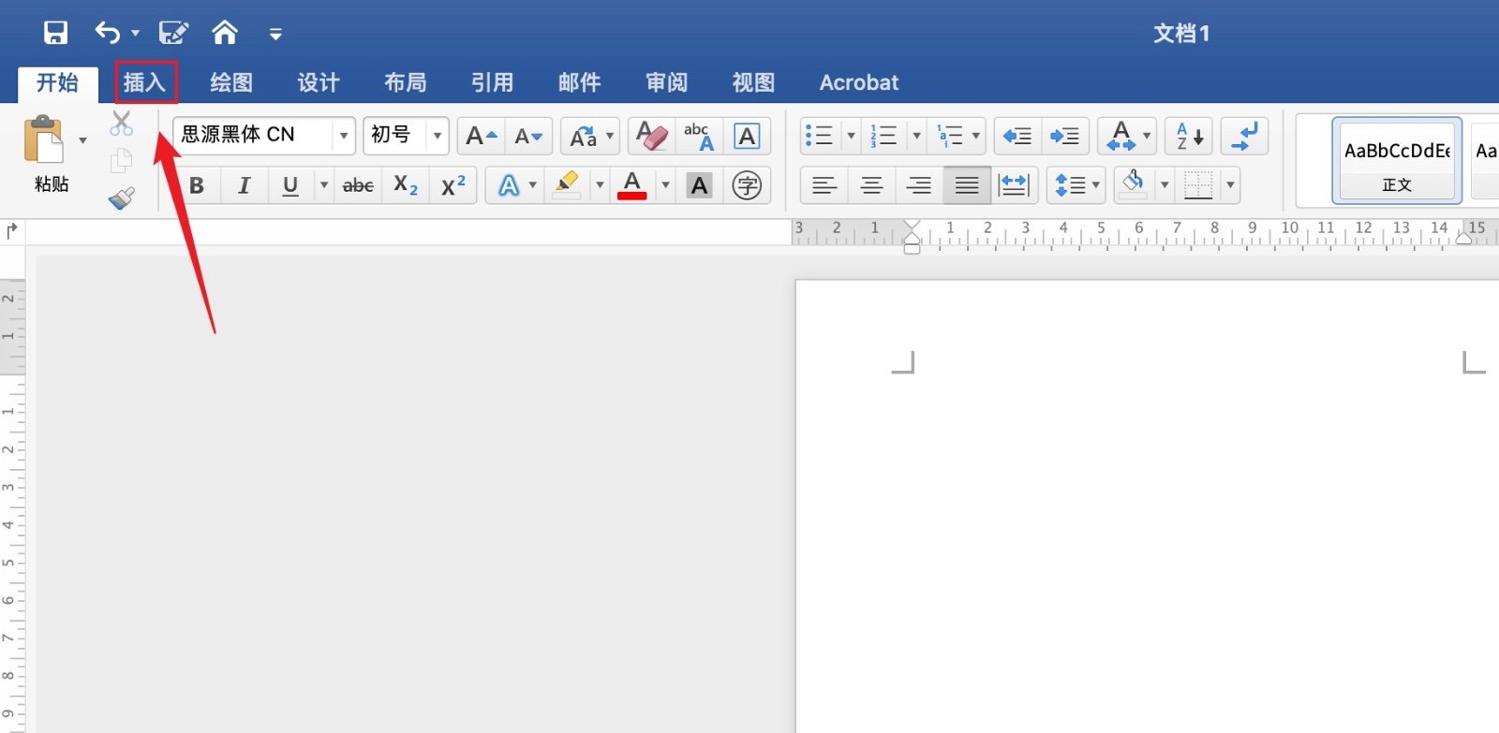Viewport: 1499px width, 733px height.
Task: Toggle subscript X2 formatting
Action: tap(406, 185)
